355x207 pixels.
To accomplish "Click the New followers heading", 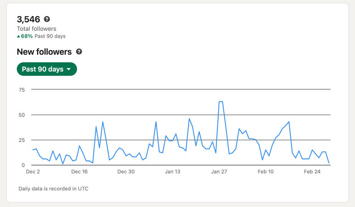I will tap(44, 52).
